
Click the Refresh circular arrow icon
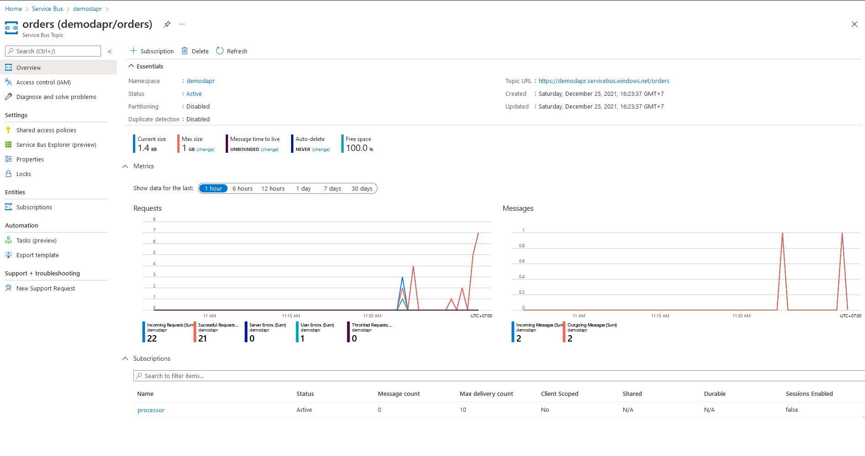pyautogui.click(x=220, y=51)
